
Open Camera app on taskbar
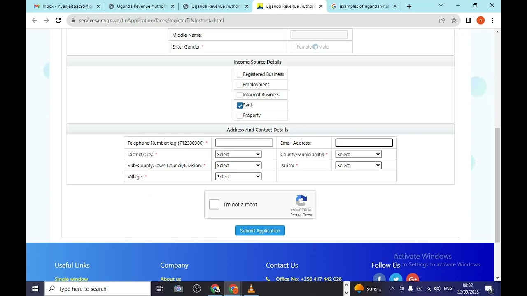tap(178, 289)
